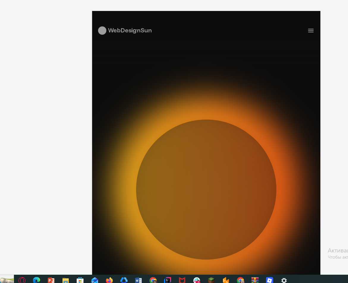The height and width of the screenshot is (283, 348).
Task: Launch Firefox from the taskbar
Action: [x=109, y=280]
